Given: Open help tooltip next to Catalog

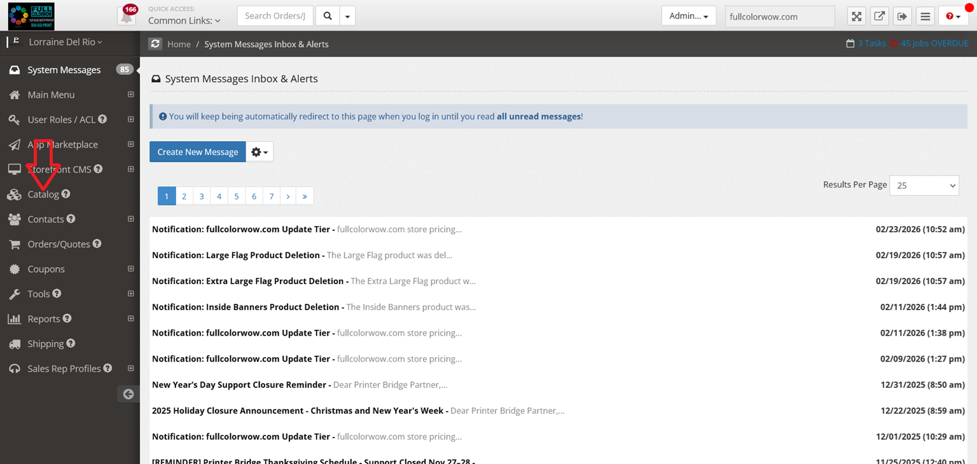Looking at the screenshot, I should pyautogui.click(x=66, y=194).
